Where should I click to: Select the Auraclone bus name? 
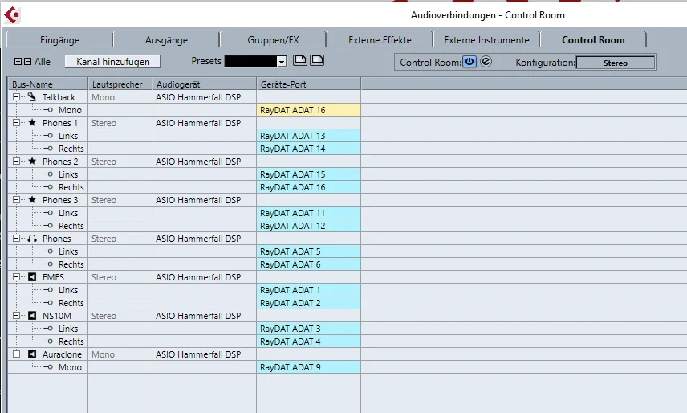(62, 354)
